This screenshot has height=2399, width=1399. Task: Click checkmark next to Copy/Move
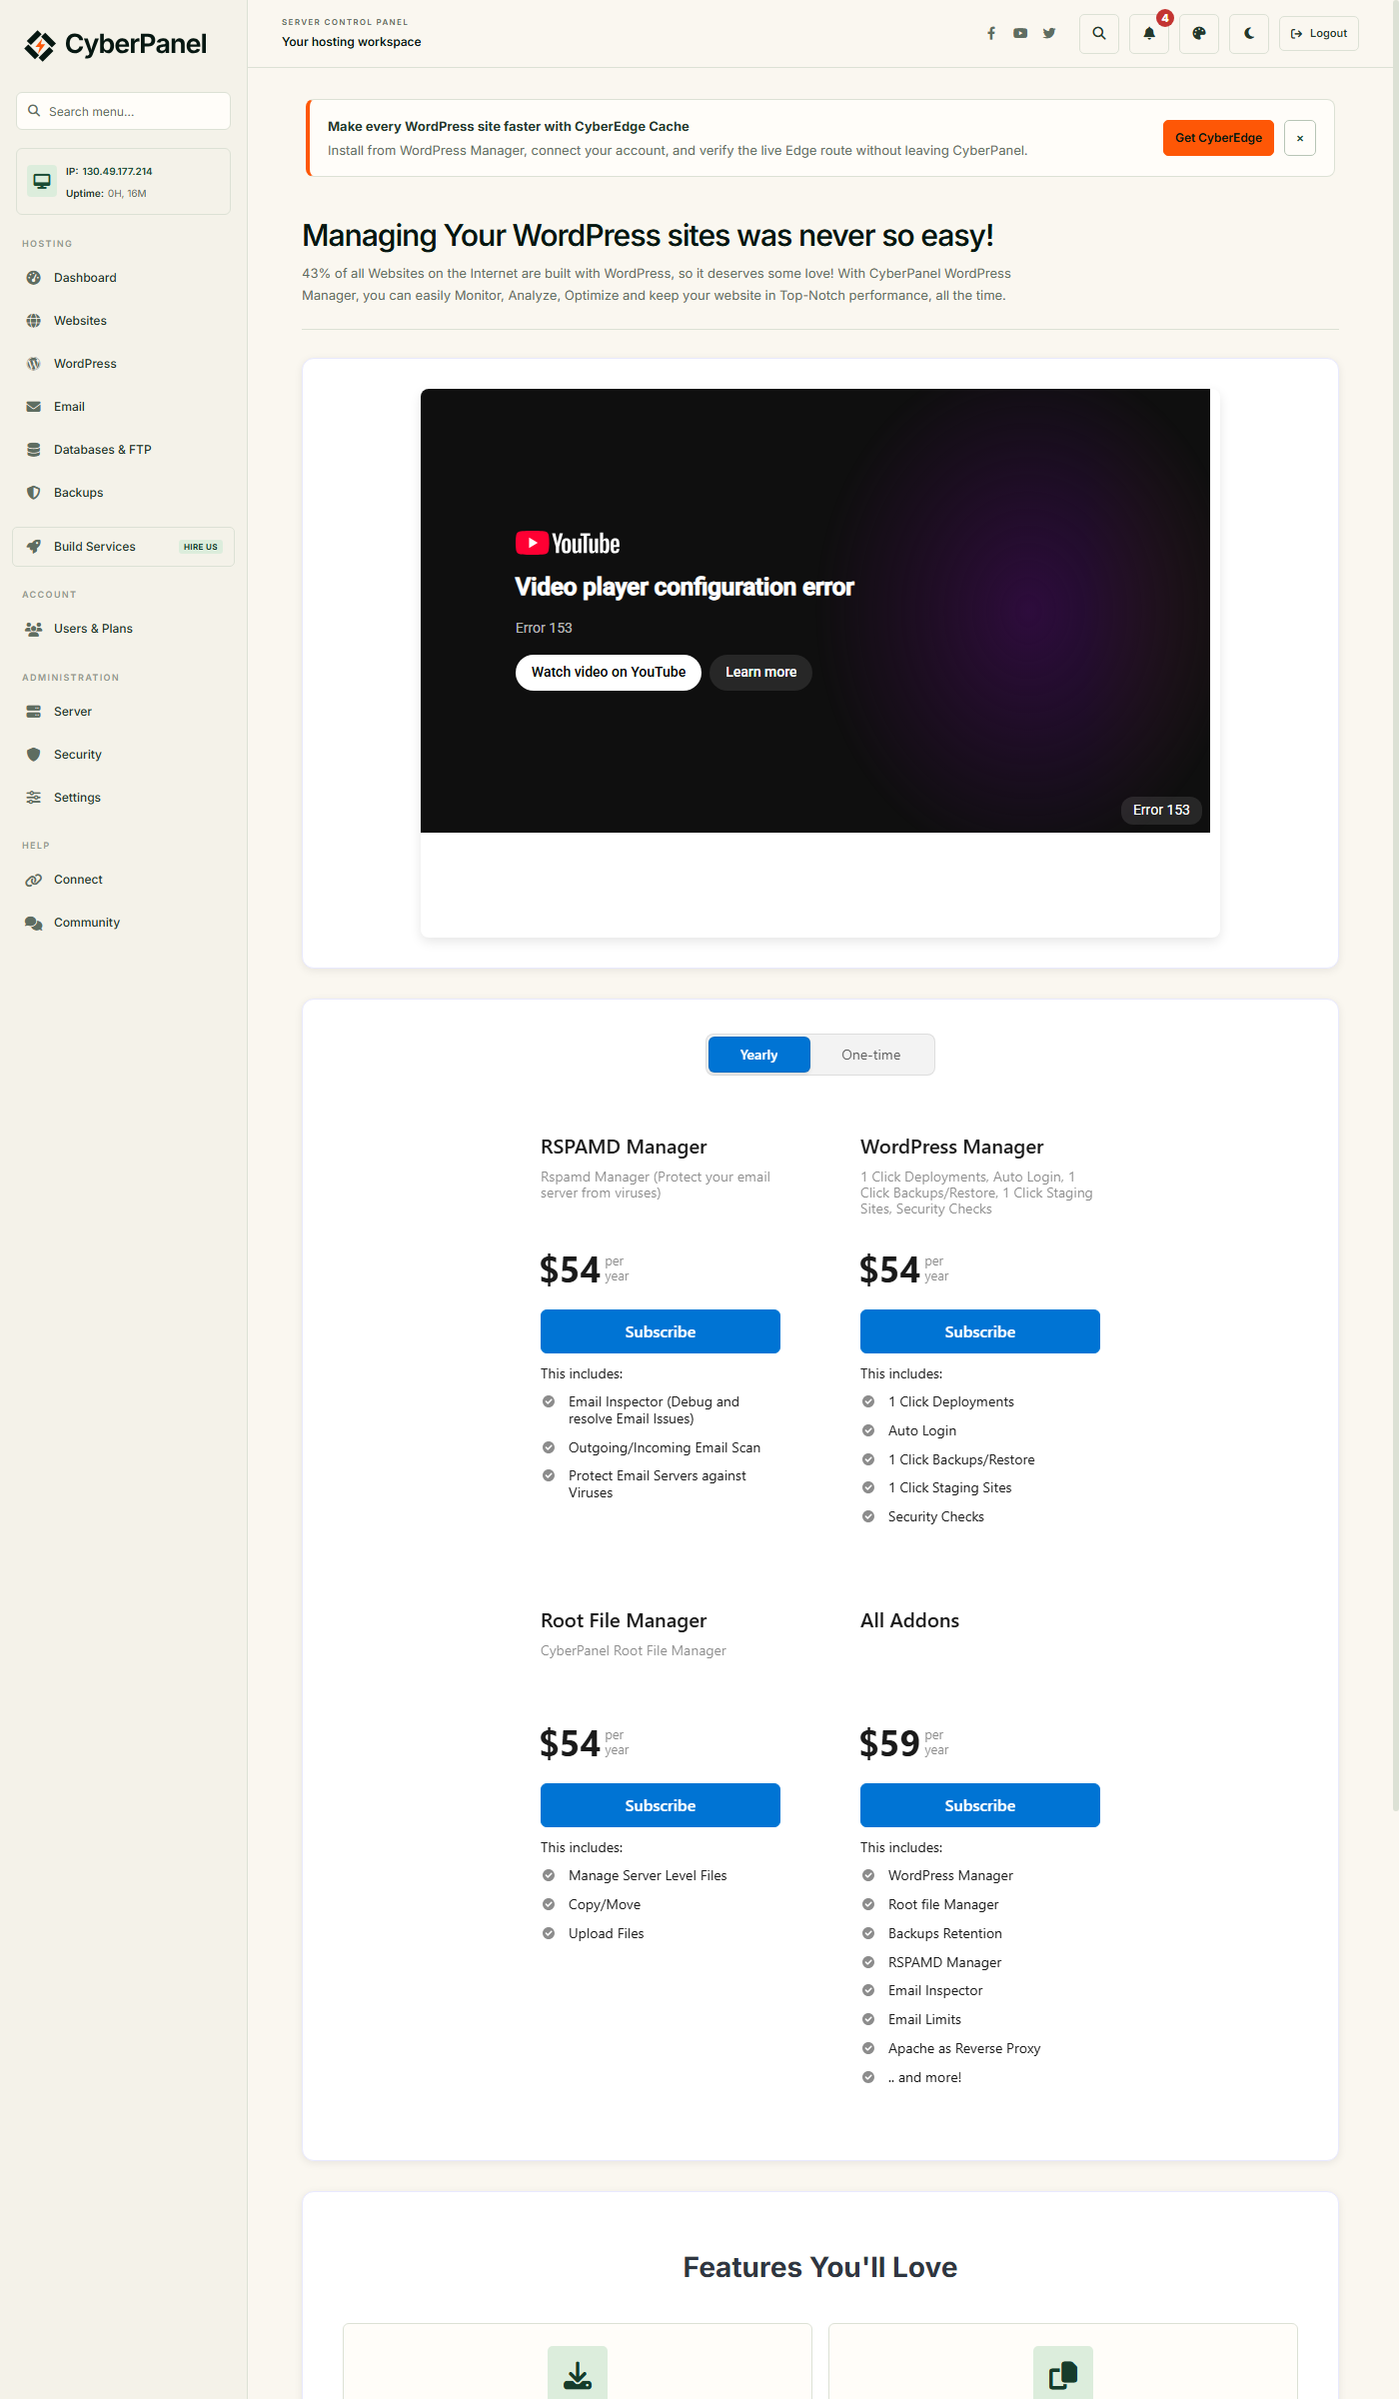(x=549, y=1904)
